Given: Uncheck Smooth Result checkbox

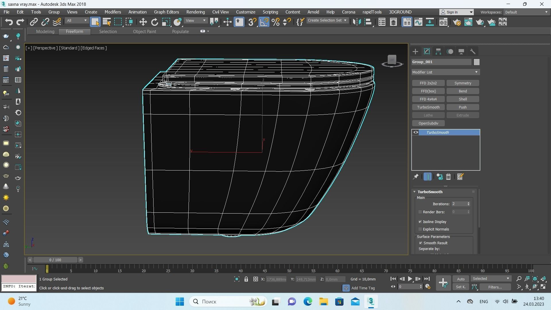Looking at the screenshot, I should [x=421, y=243].
